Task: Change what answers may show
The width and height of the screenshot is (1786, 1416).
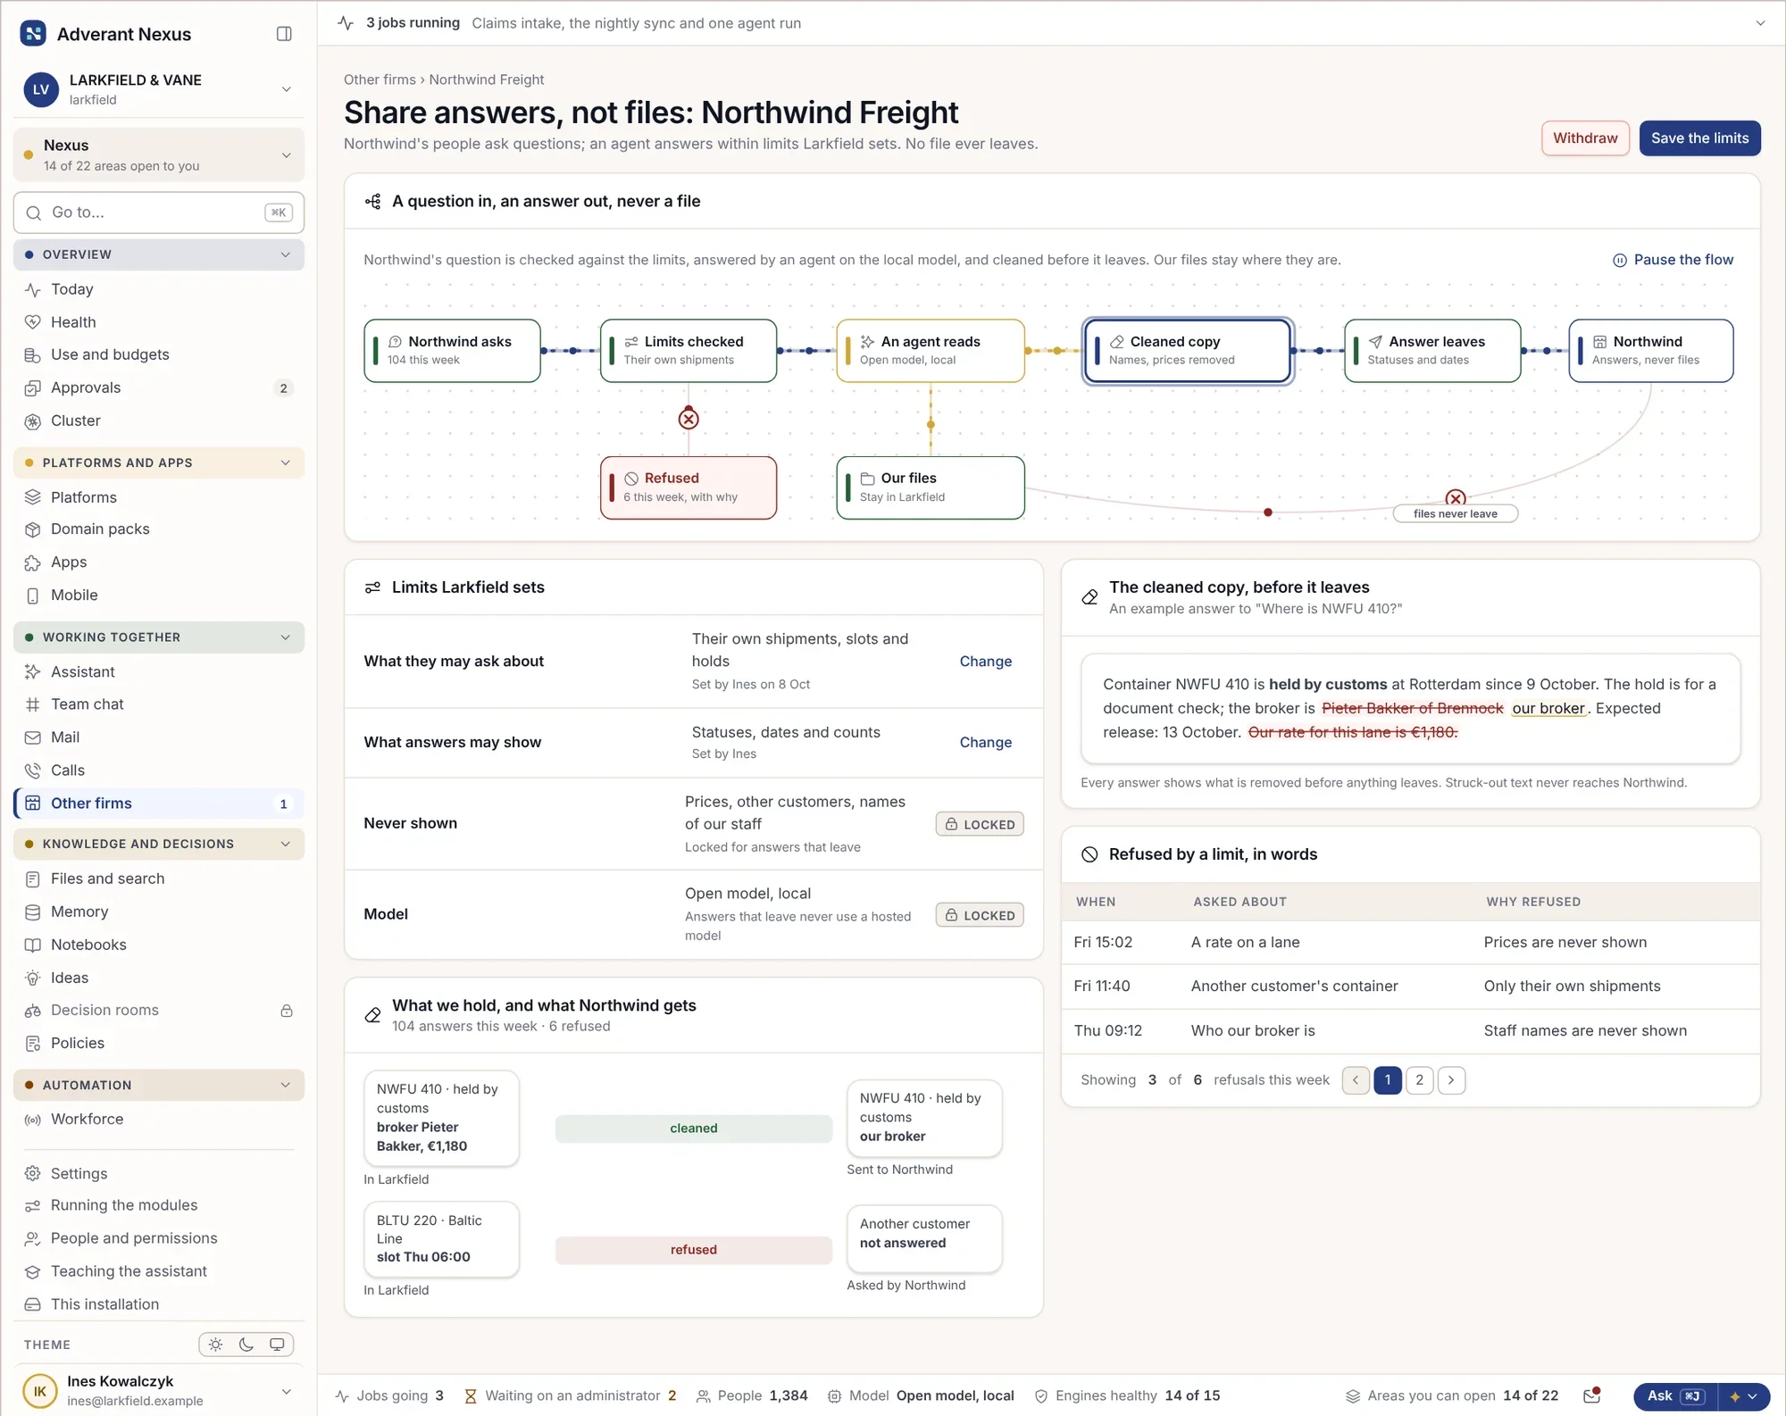Action: 985,743
